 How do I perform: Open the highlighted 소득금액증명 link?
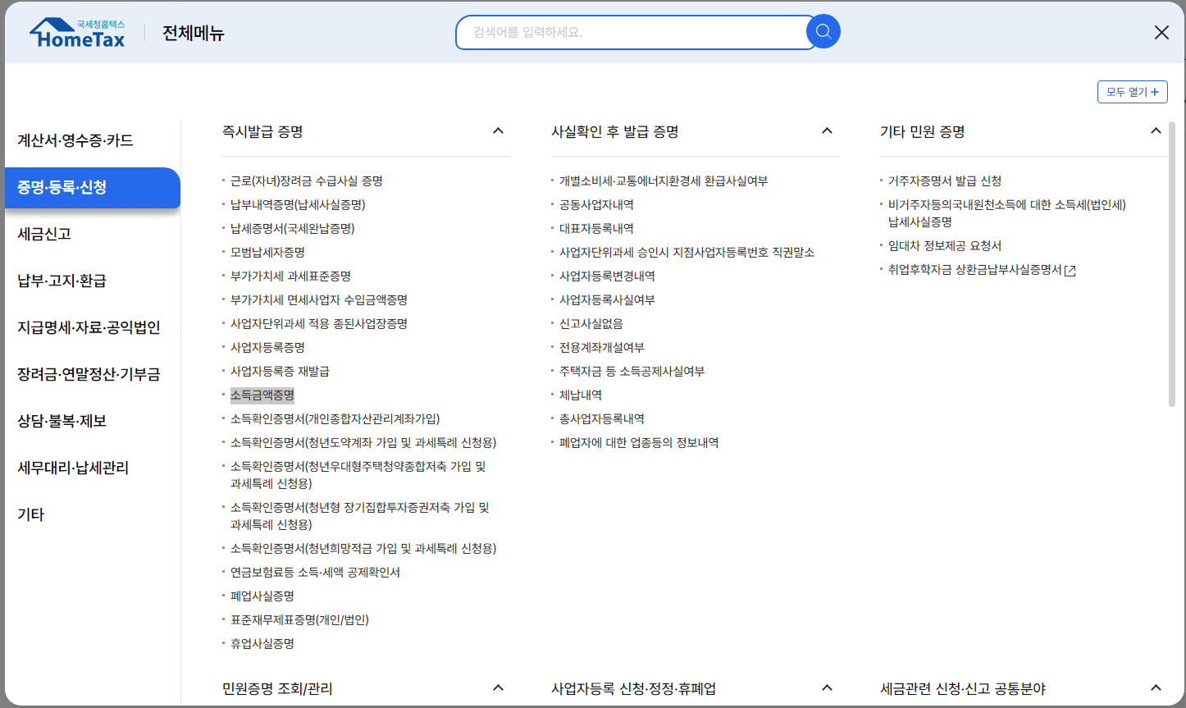coord(262,395)
